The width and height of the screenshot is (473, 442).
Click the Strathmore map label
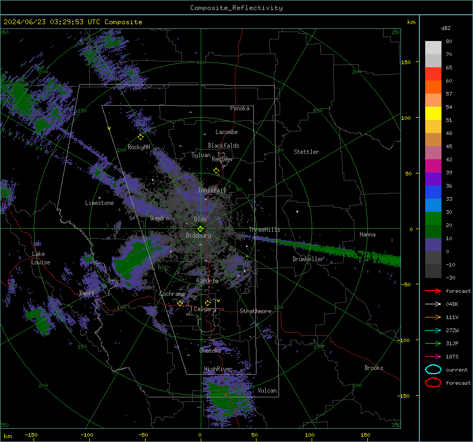coord(255,311)
